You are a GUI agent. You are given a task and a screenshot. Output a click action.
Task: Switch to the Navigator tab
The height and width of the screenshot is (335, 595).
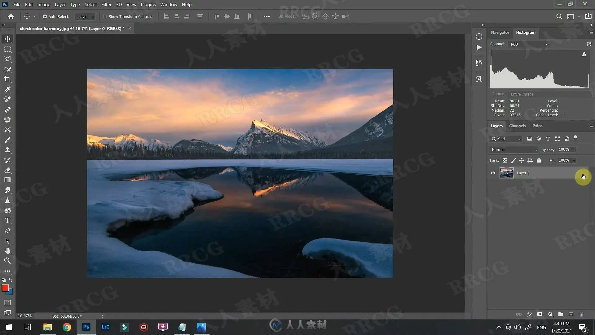(x=500, y=32)
